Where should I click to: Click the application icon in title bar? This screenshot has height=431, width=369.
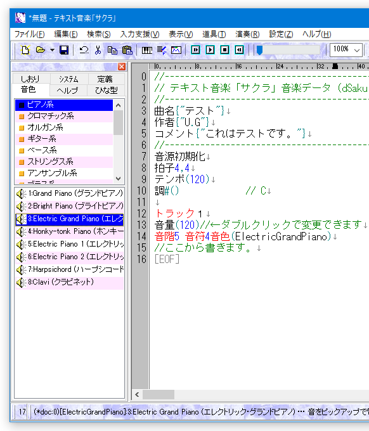pyautogui.click(x=20, y=18)
